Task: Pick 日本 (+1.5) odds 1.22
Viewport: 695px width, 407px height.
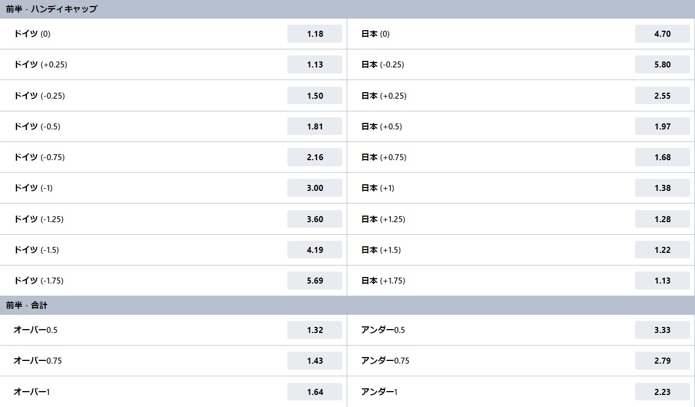Action: (663, 250)
